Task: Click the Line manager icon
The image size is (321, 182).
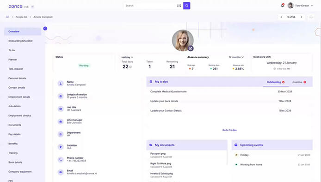Action: pos(61,121)
